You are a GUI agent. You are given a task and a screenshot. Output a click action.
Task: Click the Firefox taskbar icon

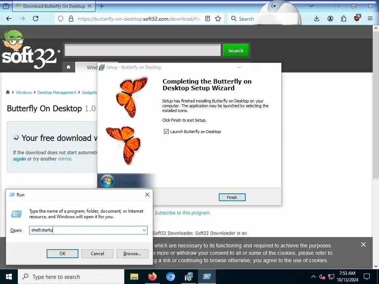coord(152,277)
